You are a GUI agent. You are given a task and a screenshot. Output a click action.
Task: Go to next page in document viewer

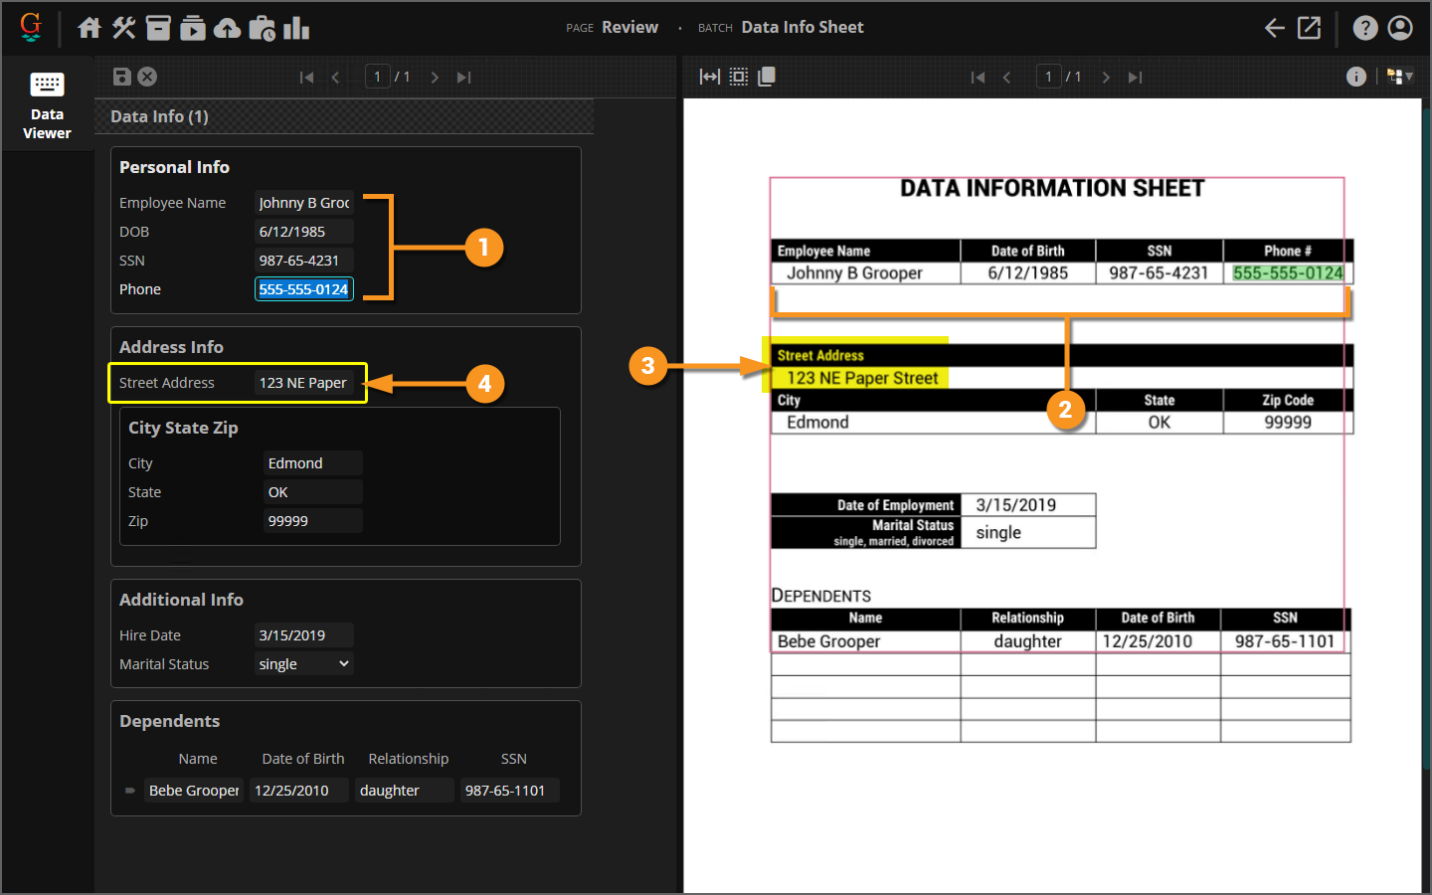click(1106, 78)
